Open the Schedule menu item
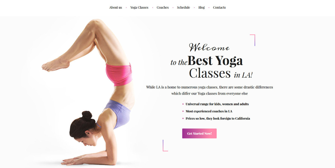 [x=183, y=8]
